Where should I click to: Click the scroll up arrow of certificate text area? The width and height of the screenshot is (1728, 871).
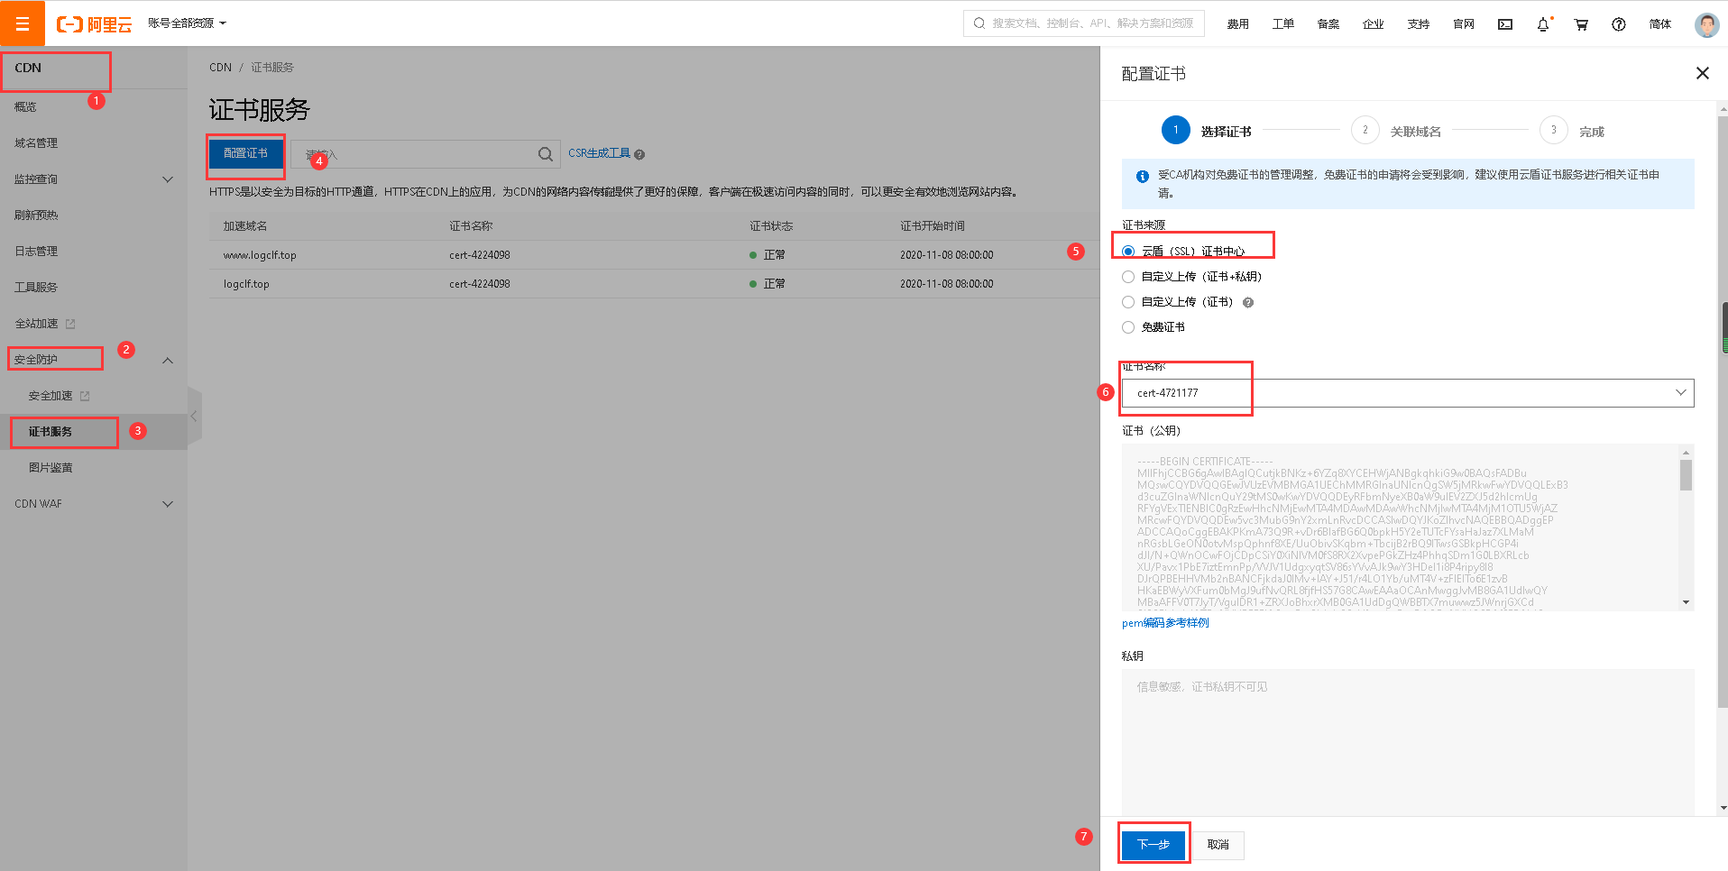click(1686, 452)
